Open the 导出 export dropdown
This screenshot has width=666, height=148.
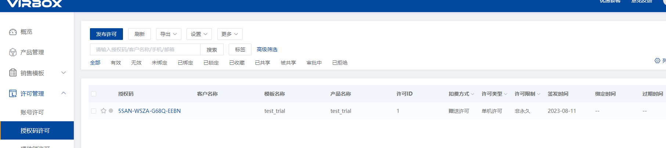click(x=169, y=34)
